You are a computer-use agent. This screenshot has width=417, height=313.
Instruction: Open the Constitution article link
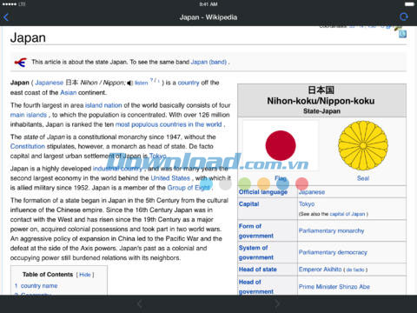pos(28,146)
